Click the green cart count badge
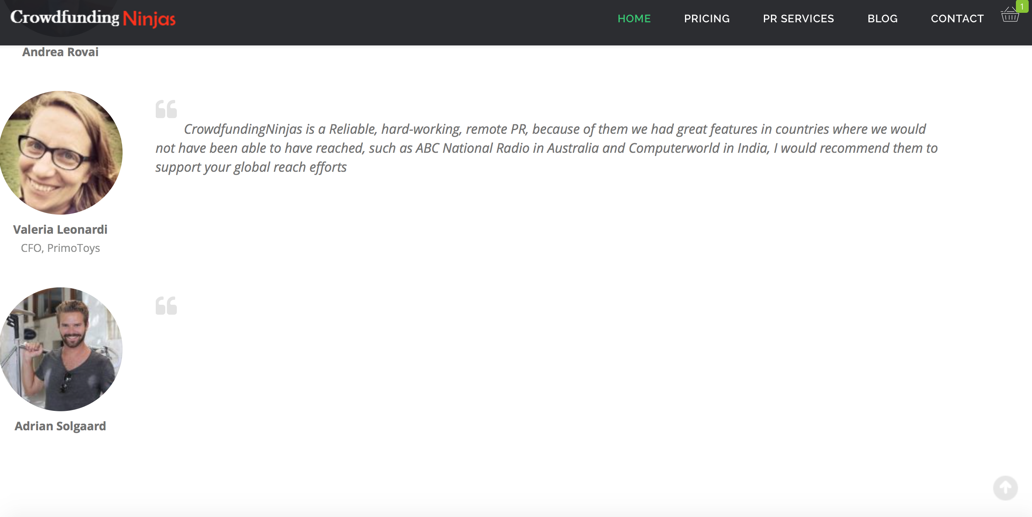This screenshot has width=1032, height=517. point(1022,7)
